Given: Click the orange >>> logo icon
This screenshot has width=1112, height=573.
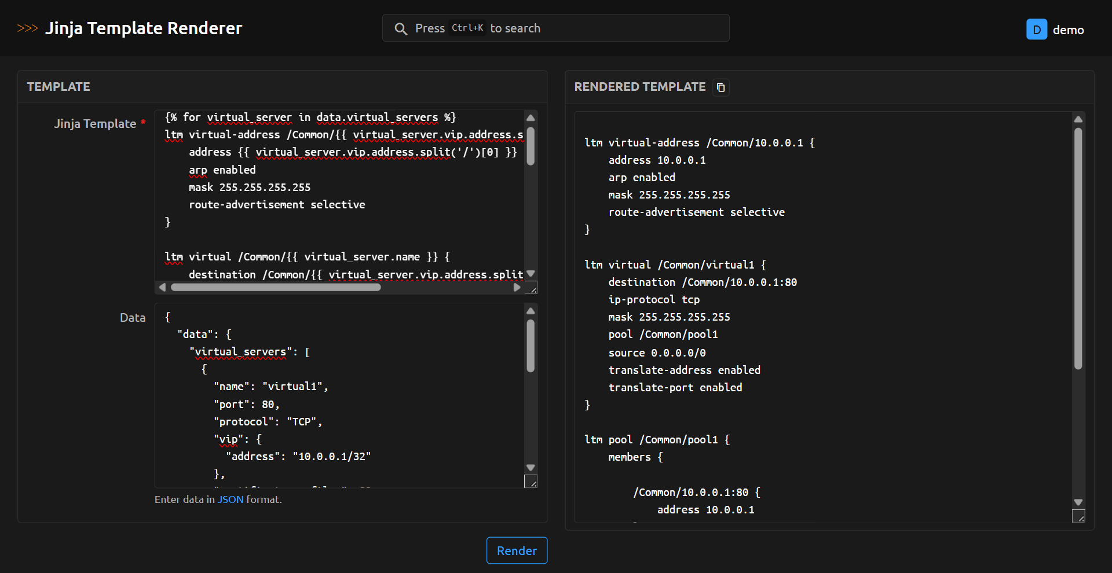Looking at the screenshot, I should (27, 28).
